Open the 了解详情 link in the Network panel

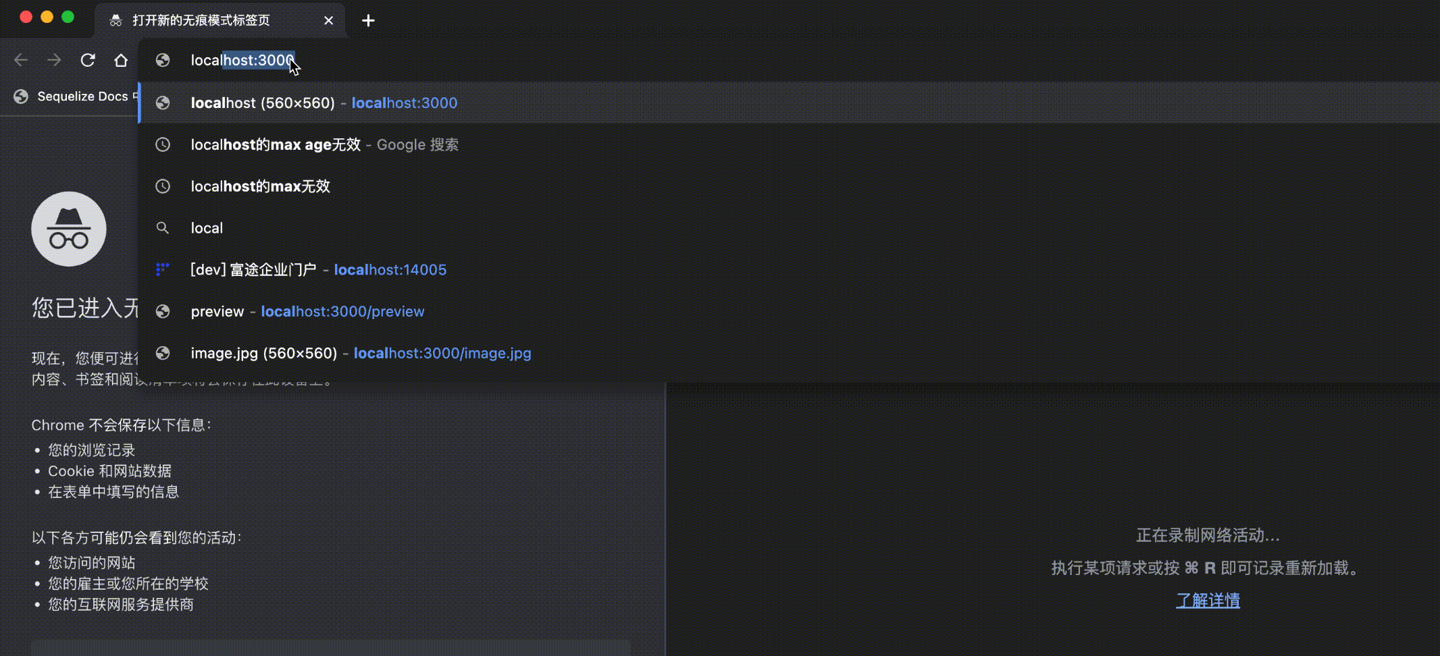tap(1208, 600)
